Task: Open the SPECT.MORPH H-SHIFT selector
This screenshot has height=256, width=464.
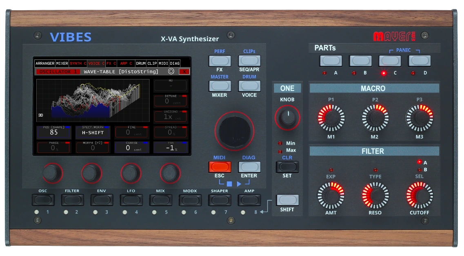Action: 93,132
